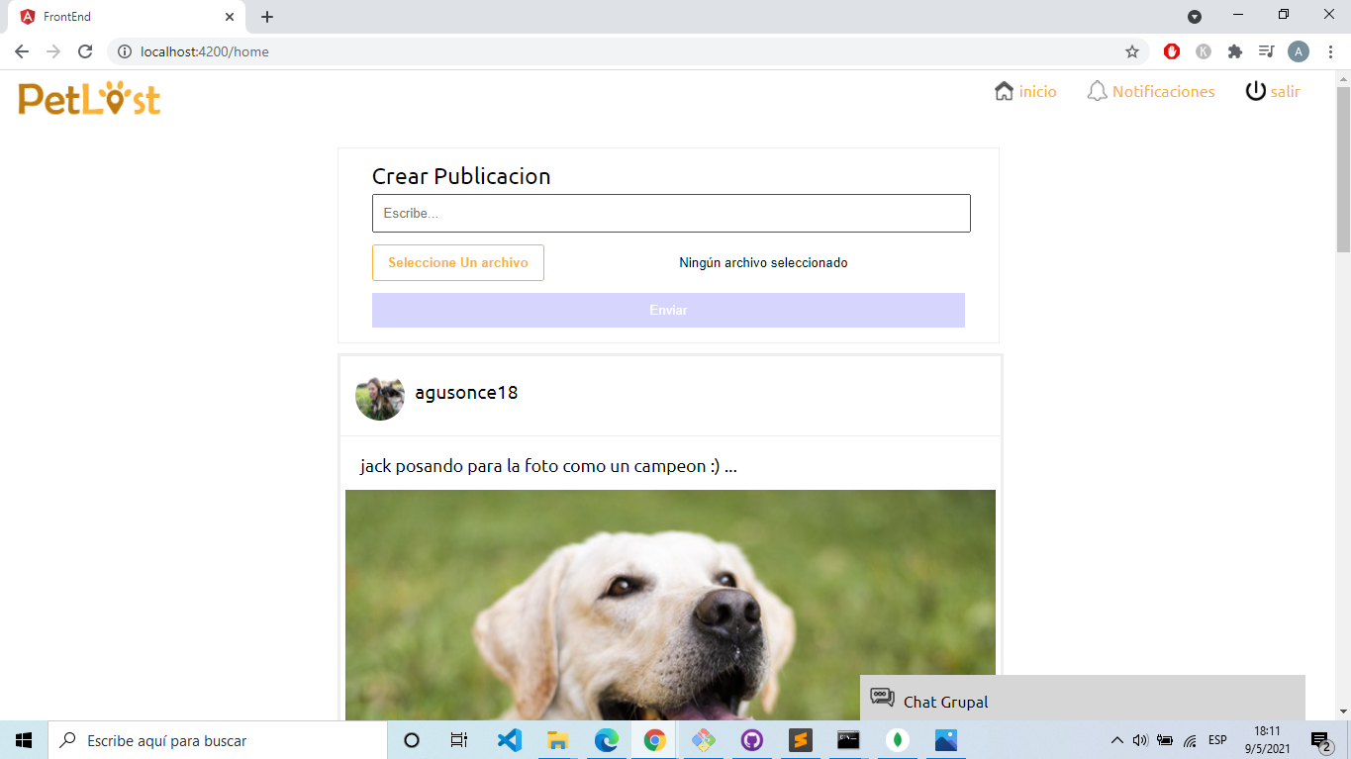Open the Notificaciones bell icon
The image size is (1351, 759).
pyautogui.click(x=1097, y=91)
